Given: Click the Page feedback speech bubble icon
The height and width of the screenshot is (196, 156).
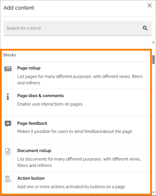Looking at the screenshot, I should (8, 124).
